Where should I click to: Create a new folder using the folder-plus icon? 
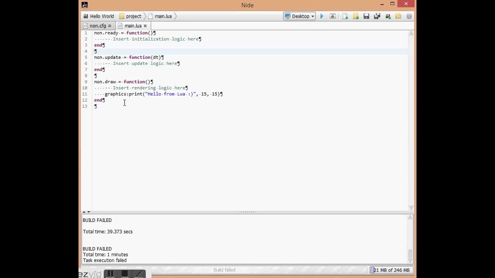[x=356, y=16]
